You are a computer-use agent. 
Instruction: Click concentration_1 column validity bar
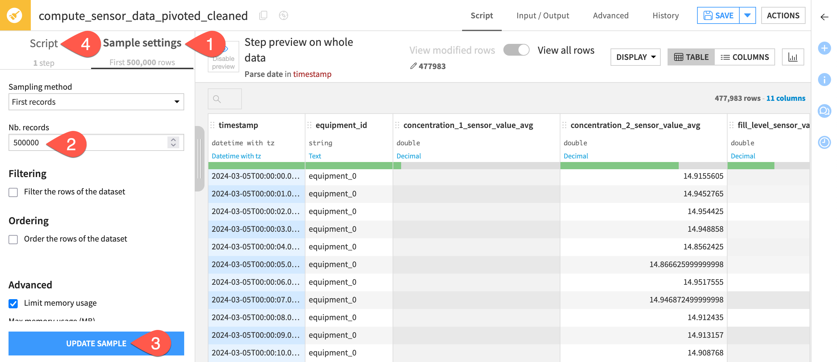tap(477, 166)
